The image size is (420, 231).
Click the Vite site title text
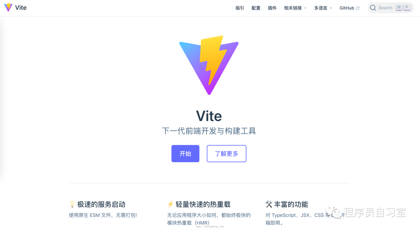[21, 8]
